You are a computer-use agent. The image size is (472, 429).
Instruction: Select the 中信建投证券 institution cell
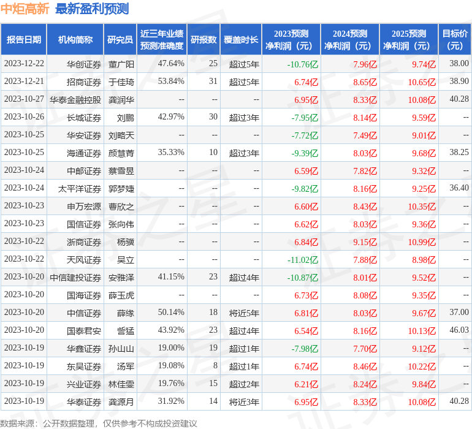pyautogui.click(x=75, y=277)
